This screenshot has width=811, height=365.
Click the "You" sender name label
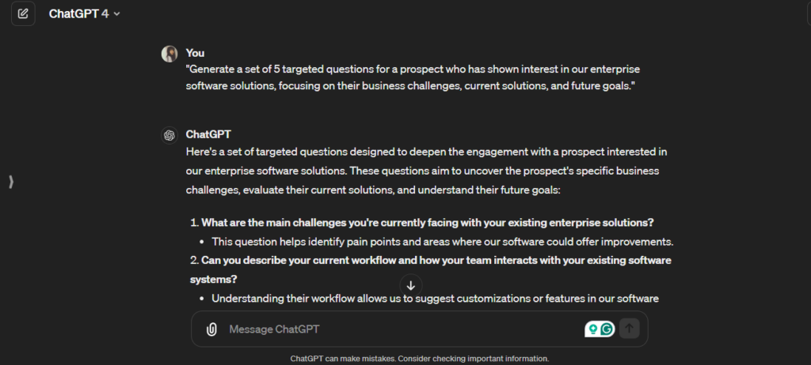click(x=195, y=53)
